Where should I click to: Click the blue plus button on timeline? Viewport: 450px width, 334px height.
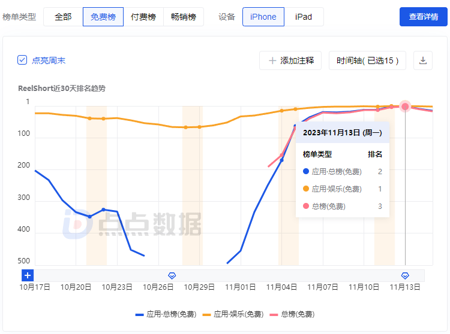coord(28,275)
